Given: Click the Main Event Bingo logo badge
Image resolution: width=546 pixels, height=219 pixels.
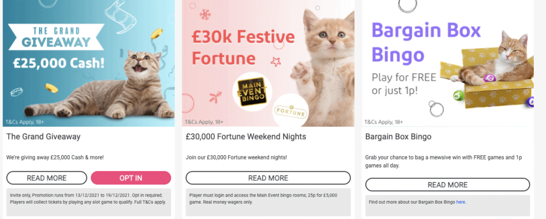Looking at the screenshot, I should 252,91.
